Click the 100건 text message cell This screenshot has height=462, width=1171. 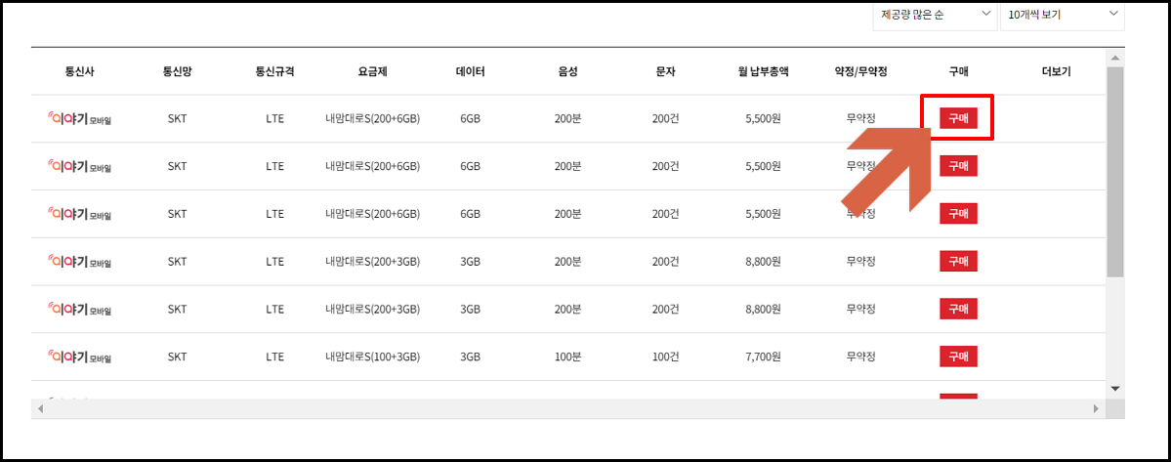coord(665,357)
